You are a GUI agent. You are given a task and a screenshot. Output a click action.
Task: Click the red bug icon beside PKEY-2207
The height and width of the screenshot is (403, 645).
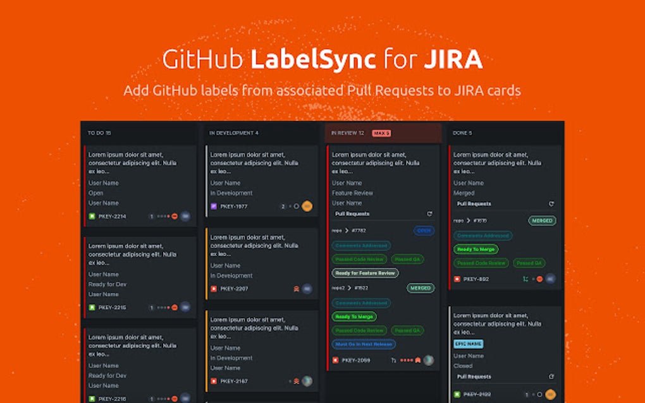(x=214, y=289)
